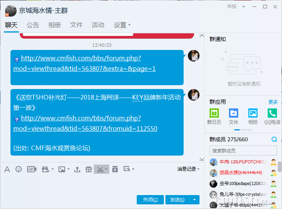Screen dimensions: 282x209
Task: Click the 群通知 heading
Action: coord(217,39)
